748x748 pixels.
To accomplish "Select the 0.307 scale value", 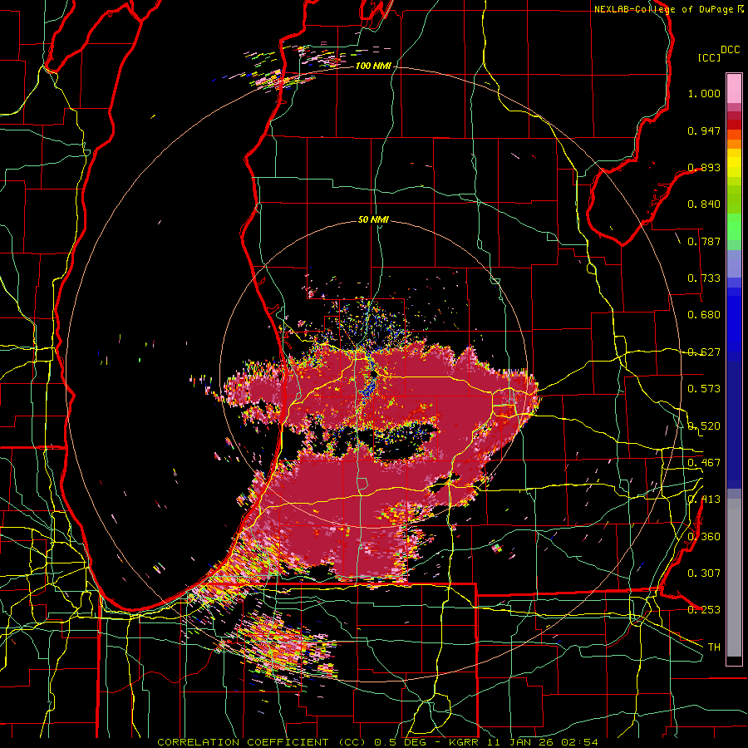I will pos(704,573).
